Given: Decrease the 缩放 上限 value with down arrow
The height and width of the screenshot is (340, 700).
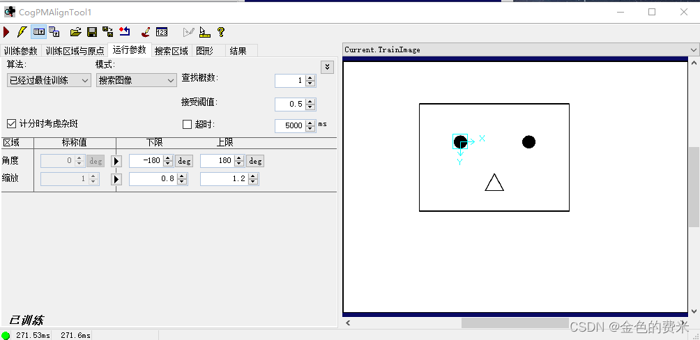Looking at the screenshot, I should (253, 182).
